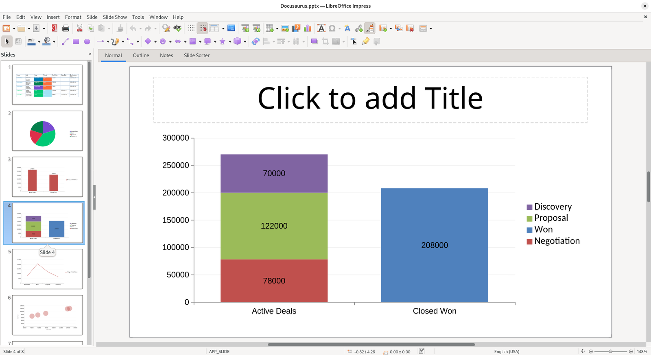Click the Find and Replace icon
The height and width of the screenshot is (355, 651).
(x=166, y=28)
